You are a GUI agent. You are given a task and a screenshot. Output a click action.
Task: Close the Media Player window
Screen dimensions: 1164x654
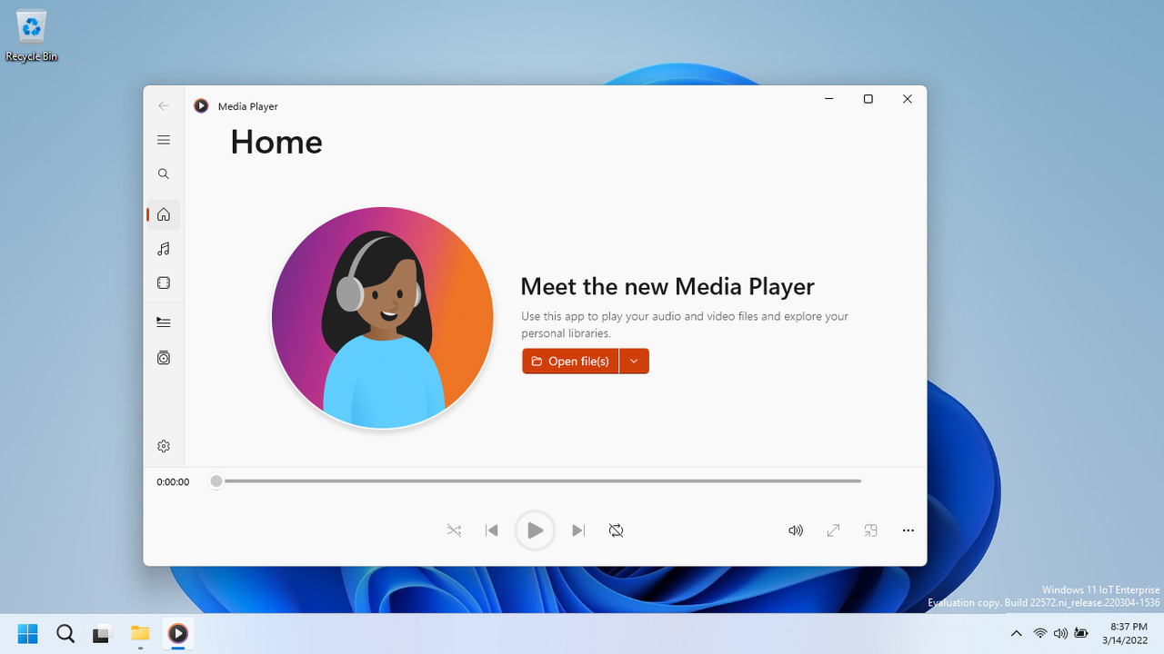tap(908, 99)
